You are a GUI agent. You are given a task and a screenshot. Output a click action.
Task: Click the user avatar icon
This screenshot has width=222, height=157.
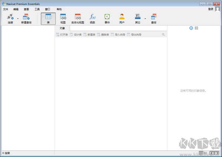pos(218,9)
